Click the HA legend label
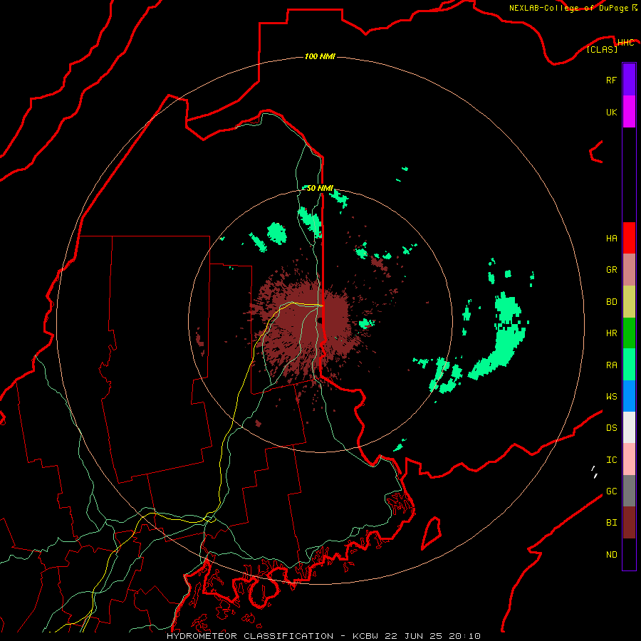 pos(611,239)
